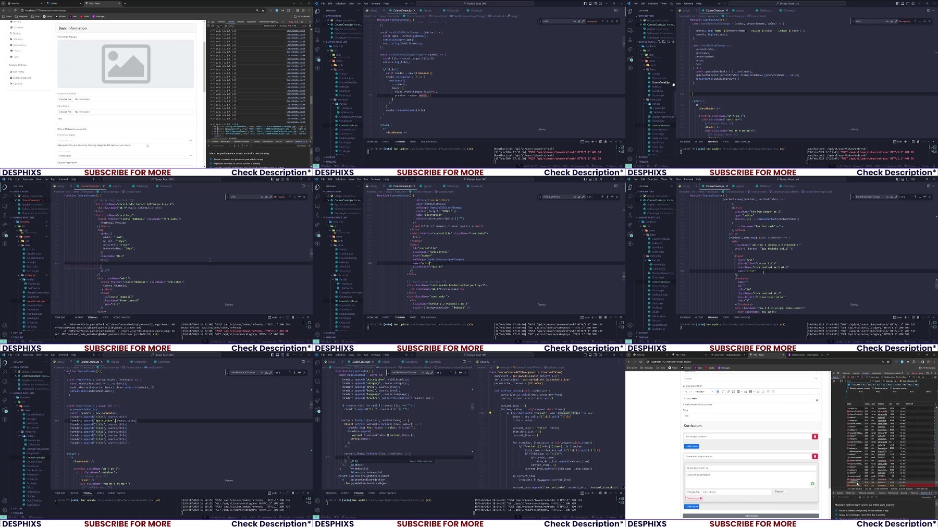
Task: Insert bulleted list in Course Description editor
Action: pos(758,391)
